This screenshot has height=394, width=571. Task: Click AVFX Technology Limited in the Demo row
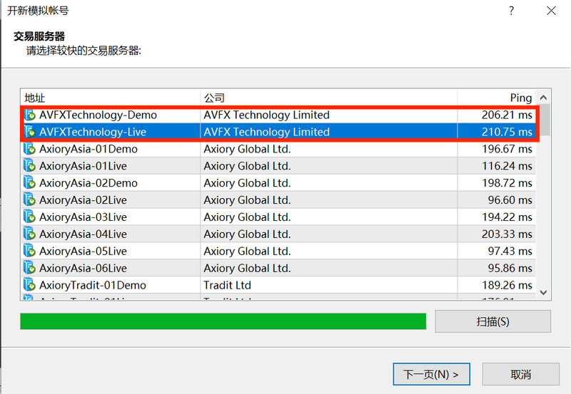pos(266,115)
